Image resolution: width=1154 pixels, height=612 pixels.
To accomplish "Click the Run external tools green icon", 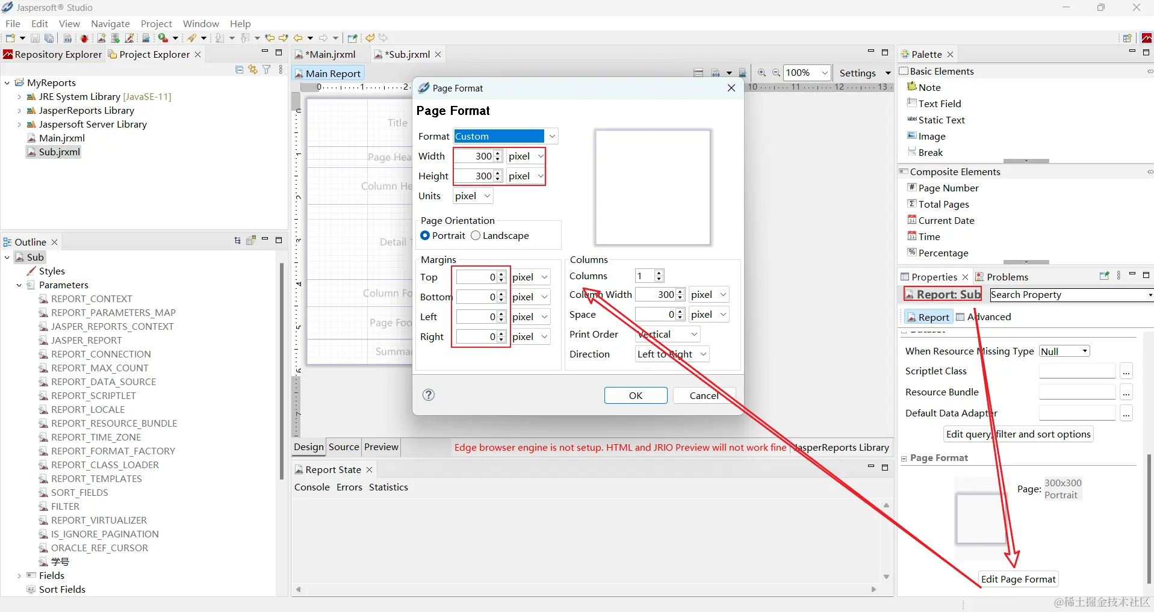I will pos(163,38).
